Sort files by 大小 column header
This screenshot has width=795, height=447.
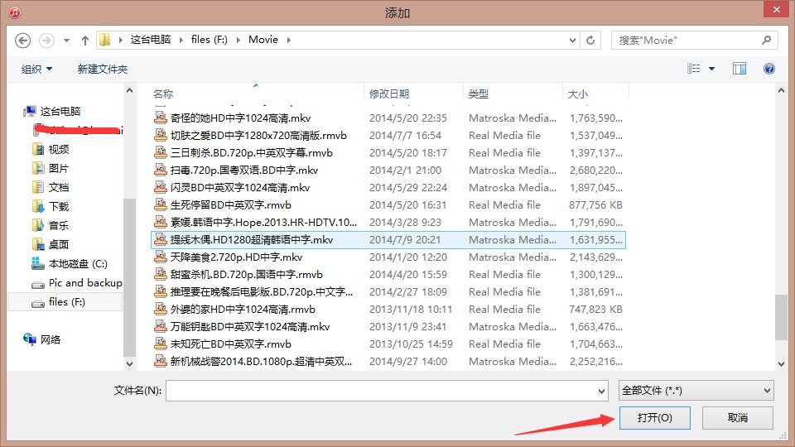(x=579, y=94)
